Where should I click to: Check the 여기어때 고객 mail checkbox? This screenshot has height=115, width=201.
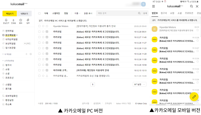(39, 70)
